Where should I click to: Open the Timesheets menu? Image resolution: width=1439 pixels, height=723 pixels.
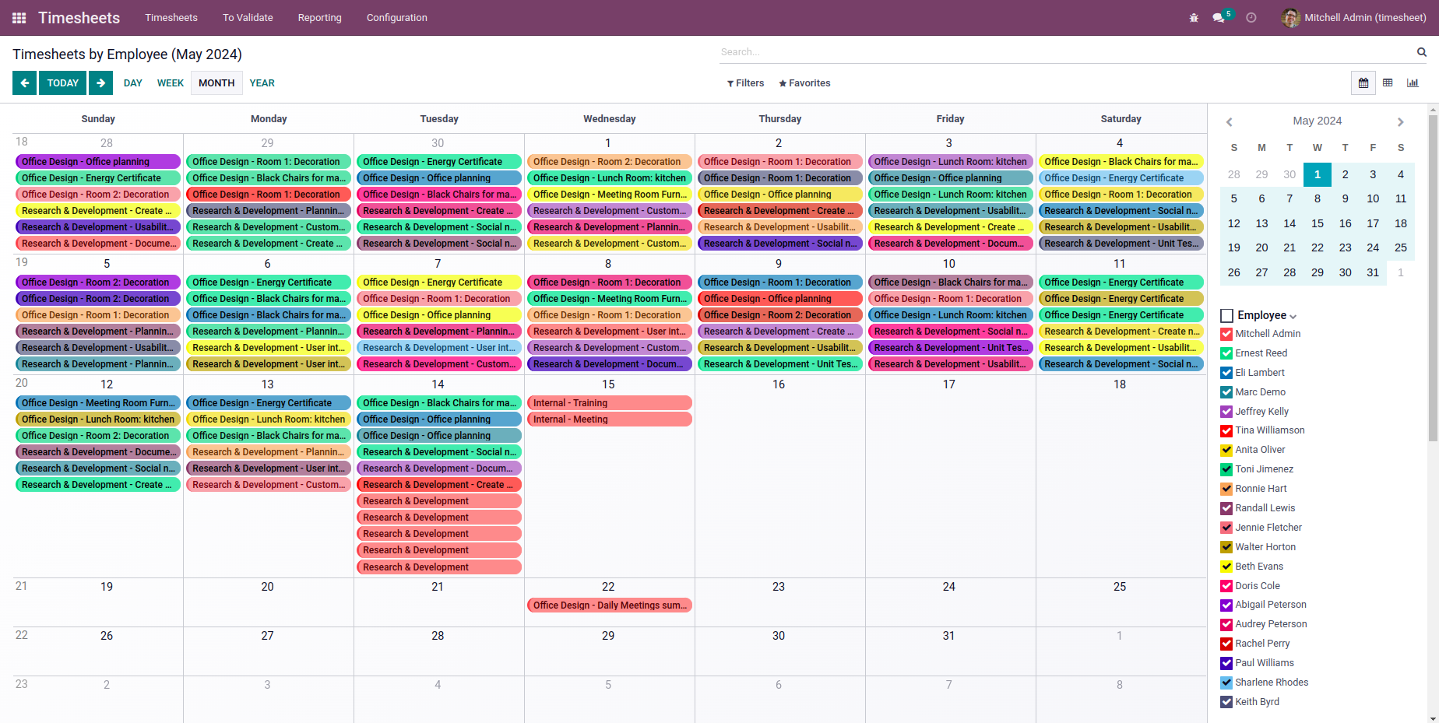click(171, 18)
